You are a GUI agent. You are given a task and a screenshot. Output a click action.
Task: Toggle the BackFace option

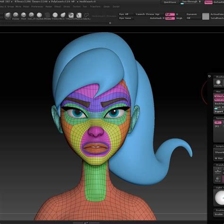click(219, 103)
